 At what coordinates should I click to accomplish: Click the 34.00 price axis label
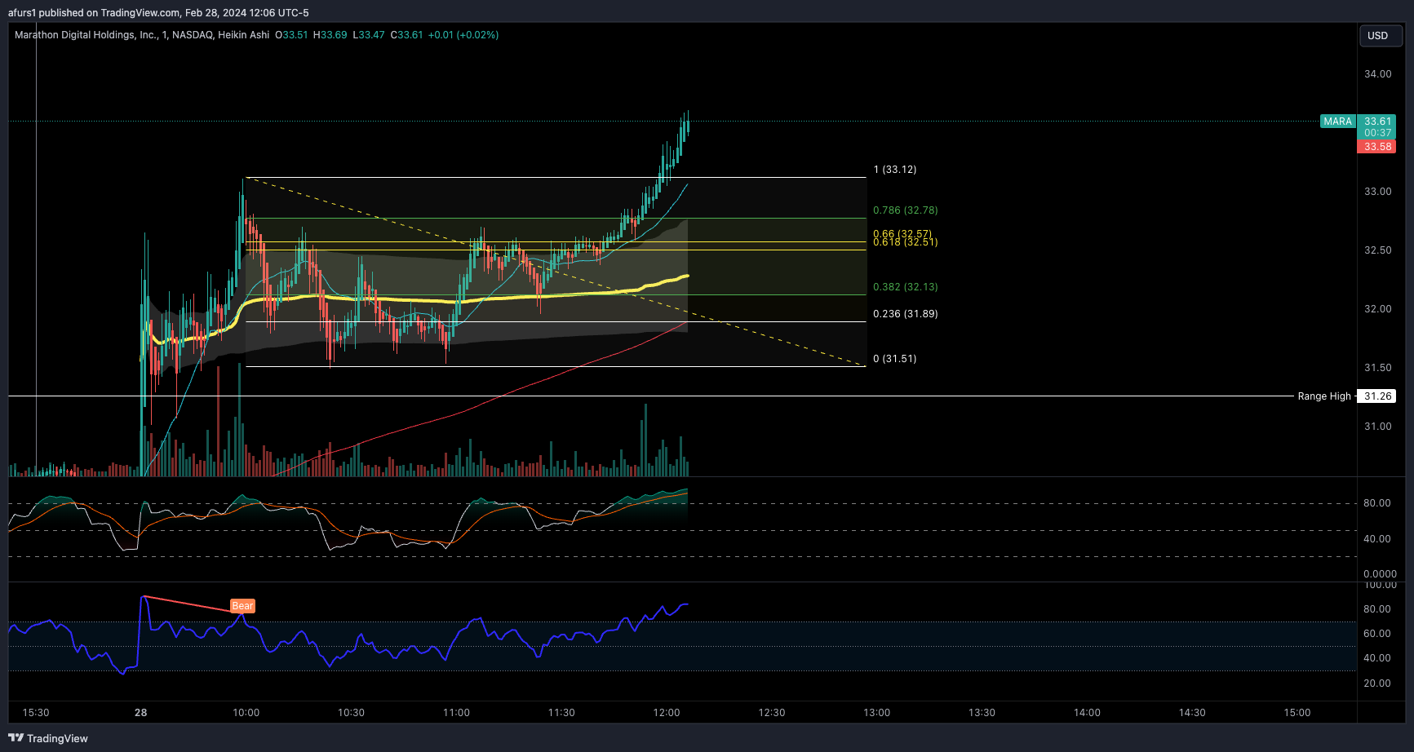click(1378, 74)
